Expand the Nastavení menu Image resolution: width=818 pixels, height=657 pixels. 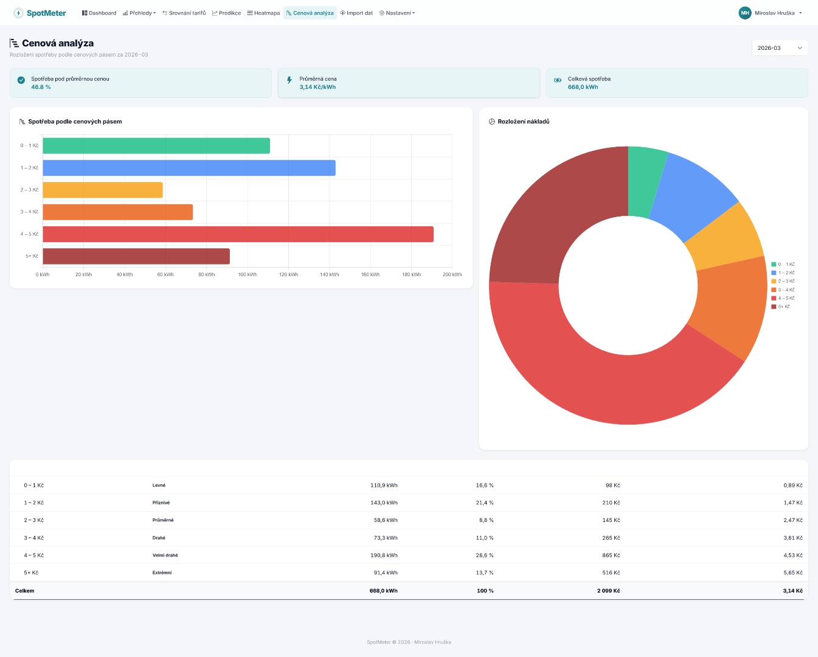[x=397, y=13]
